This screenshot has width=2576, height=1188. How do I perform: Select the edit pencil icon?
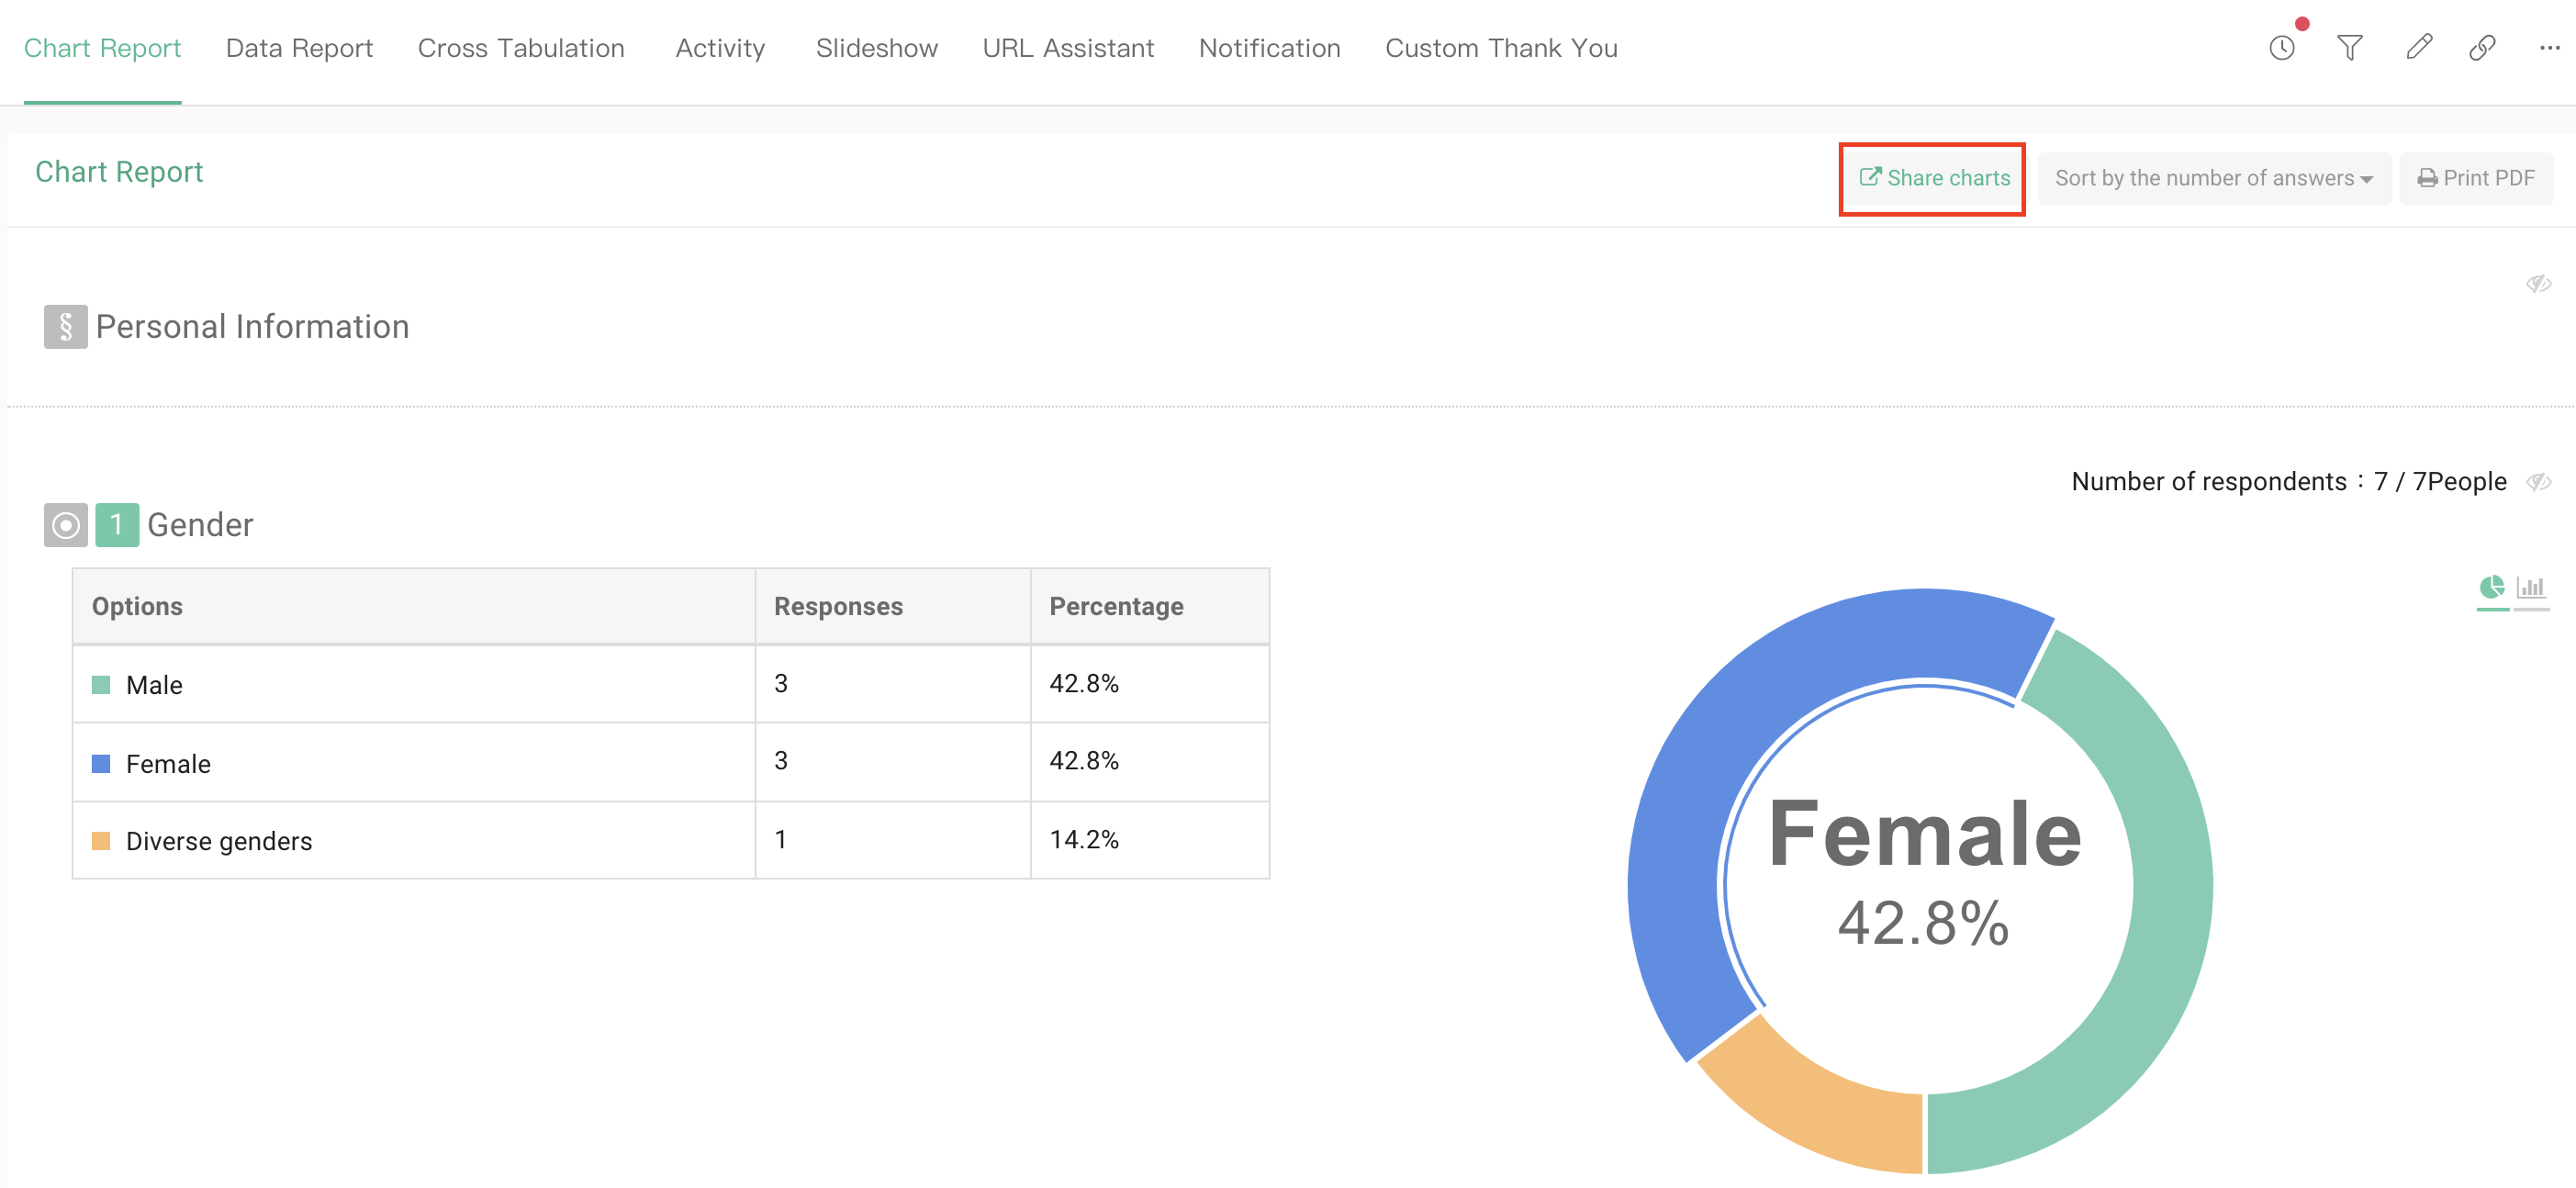point(2419,47)
